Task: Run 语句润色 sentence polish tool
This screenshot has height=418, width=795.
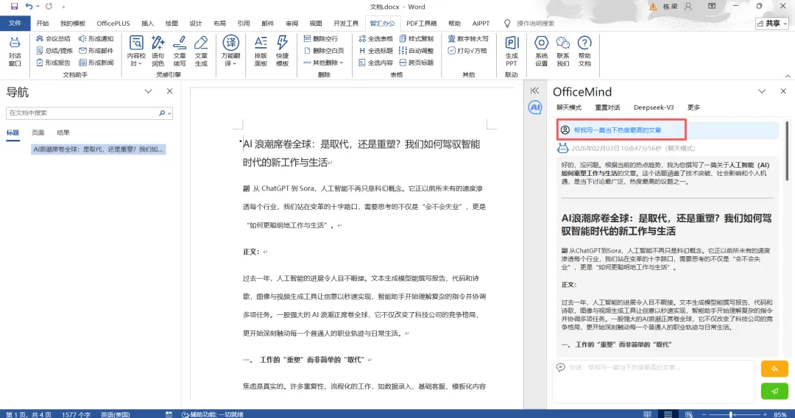Action: click(158, 52)
